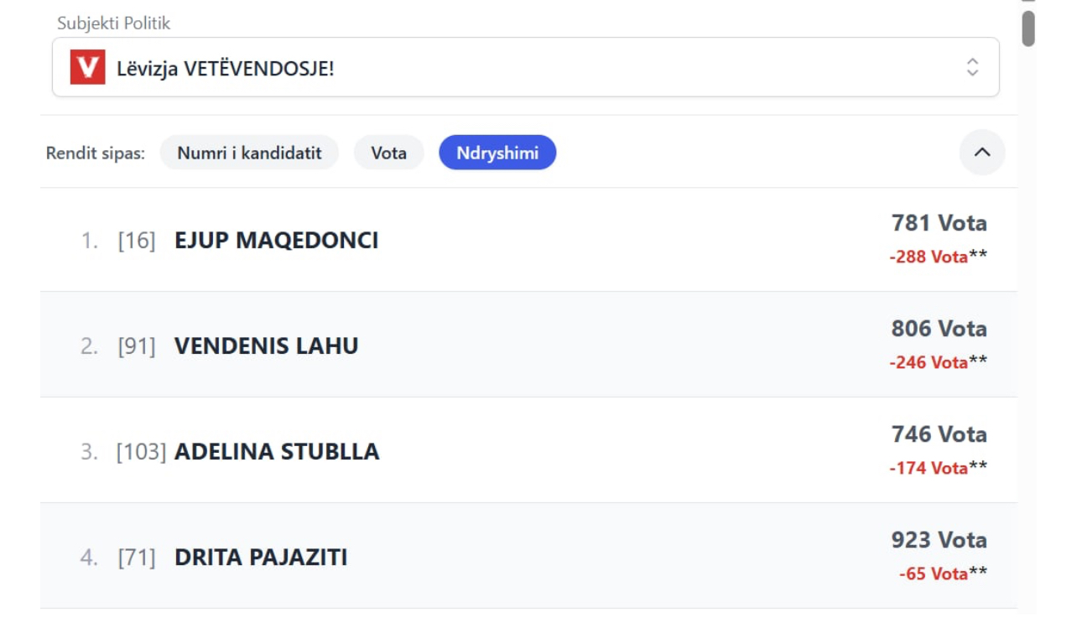This screenshot has height=618, width=1077.
Task: Sort by Numri i kandidatit
Action: point(249,153)
